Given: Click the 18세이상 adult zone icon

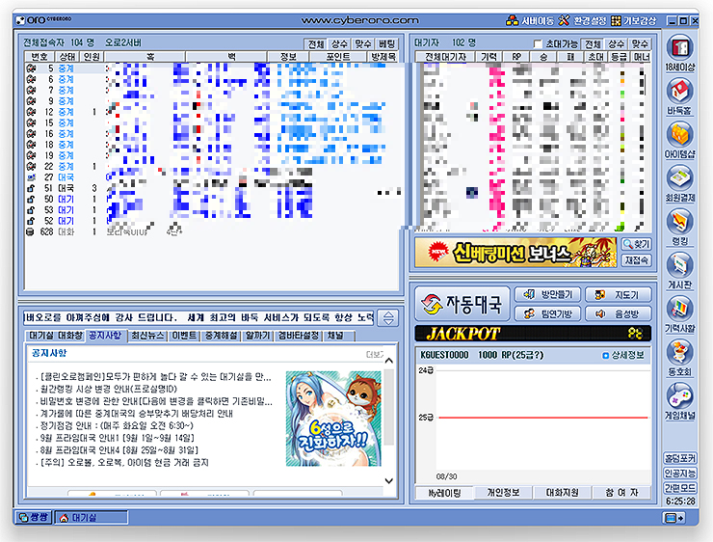Looking at the screenshot, I should pos(680,53).
